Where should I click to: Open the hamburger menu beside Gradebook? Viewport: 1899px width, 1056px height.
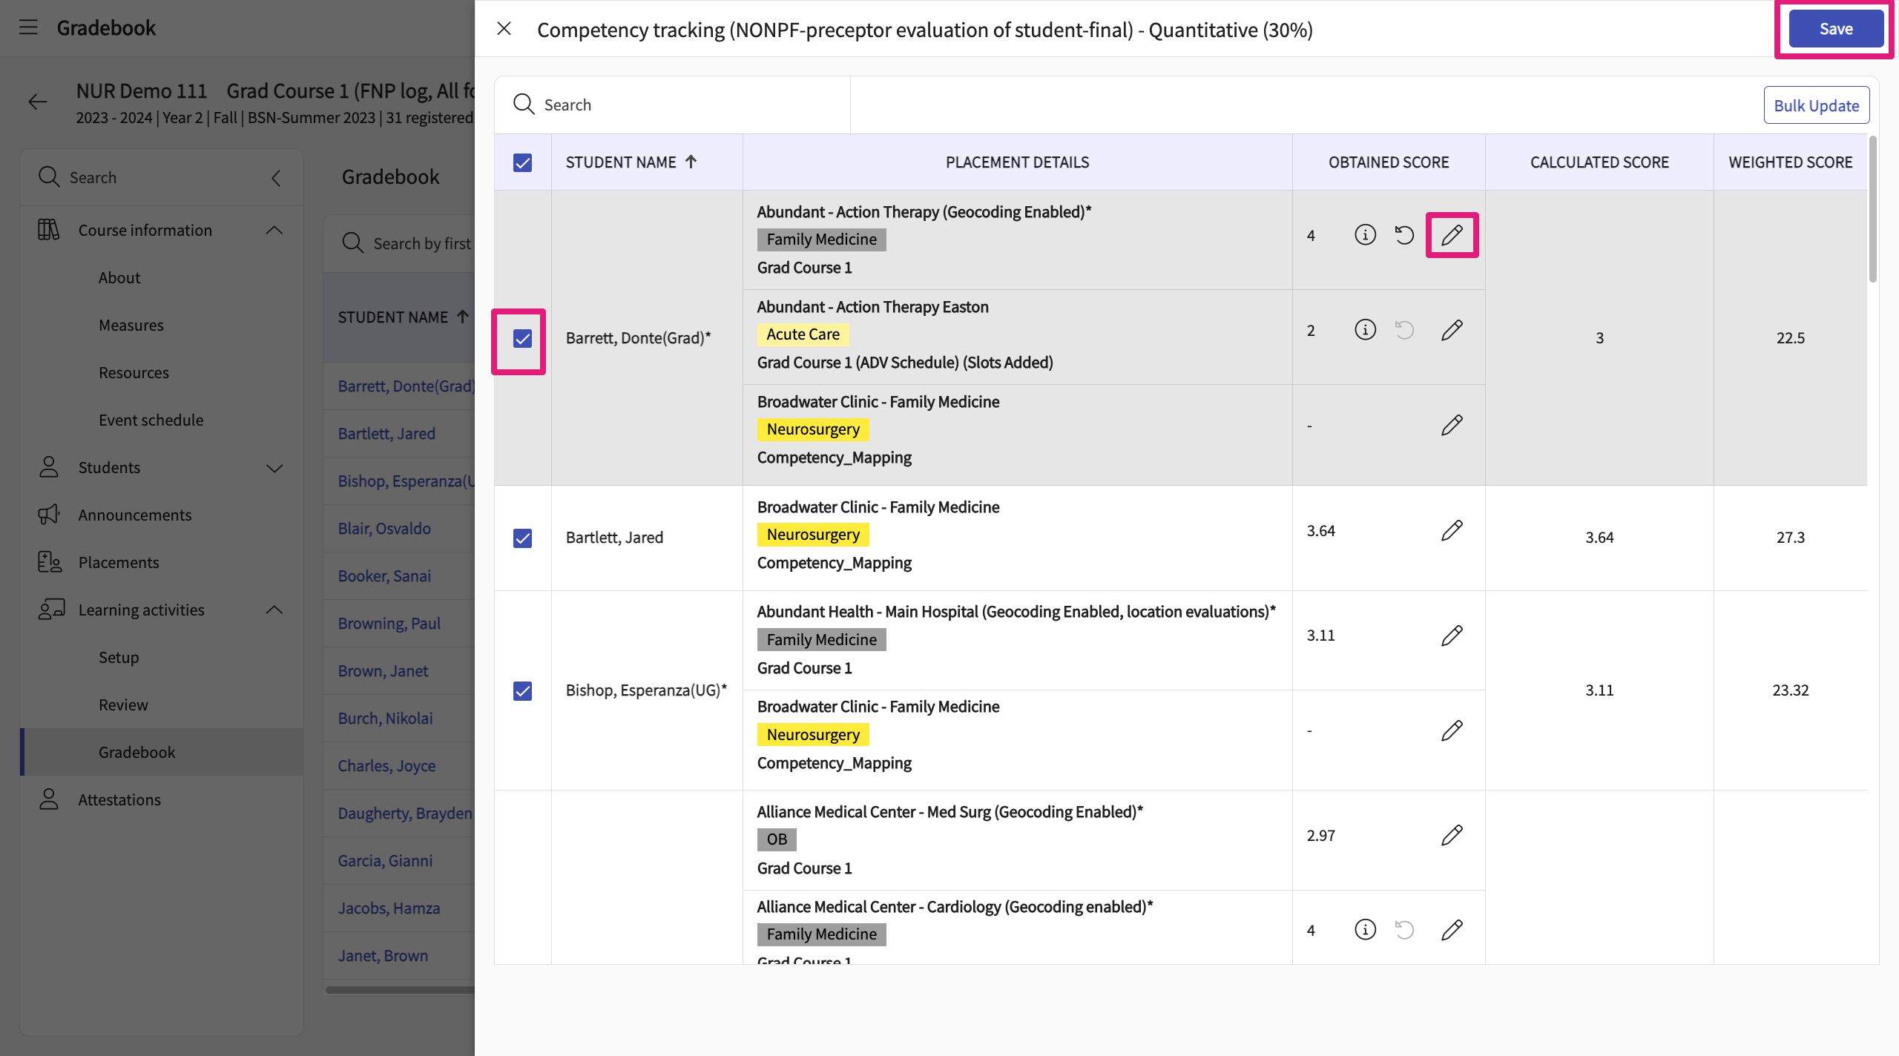point(28,28)
